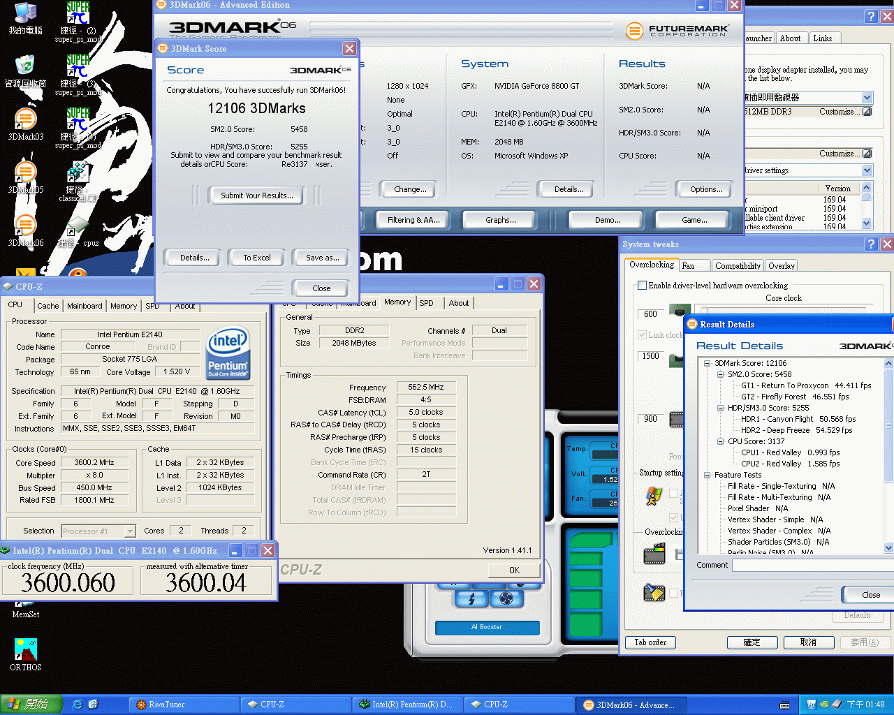The image size is (894, 715).
Task: Select the 3DMark03 desktop shortcut
Action: point(26,125)
